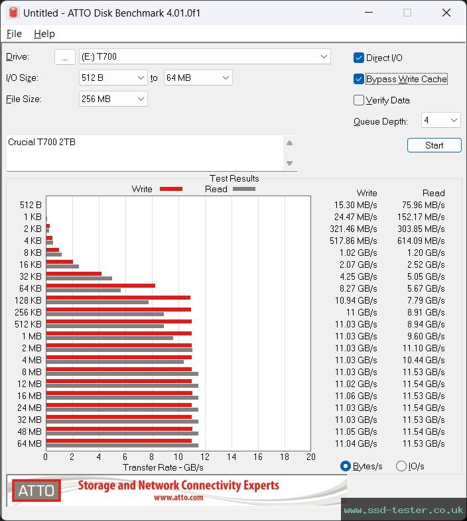Open the www.atto.com link in banner
Screen dimensions: 467x521
click(178, 497)
